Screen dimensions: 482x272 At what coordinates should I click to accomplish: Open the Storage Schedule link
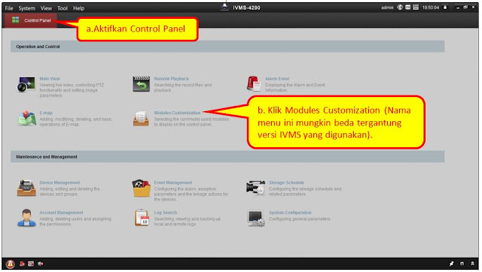pos(286,183)
